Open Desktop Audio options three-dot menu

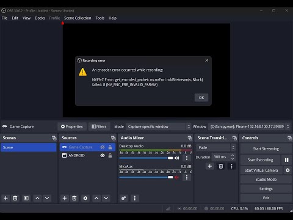tap(187, 158)
